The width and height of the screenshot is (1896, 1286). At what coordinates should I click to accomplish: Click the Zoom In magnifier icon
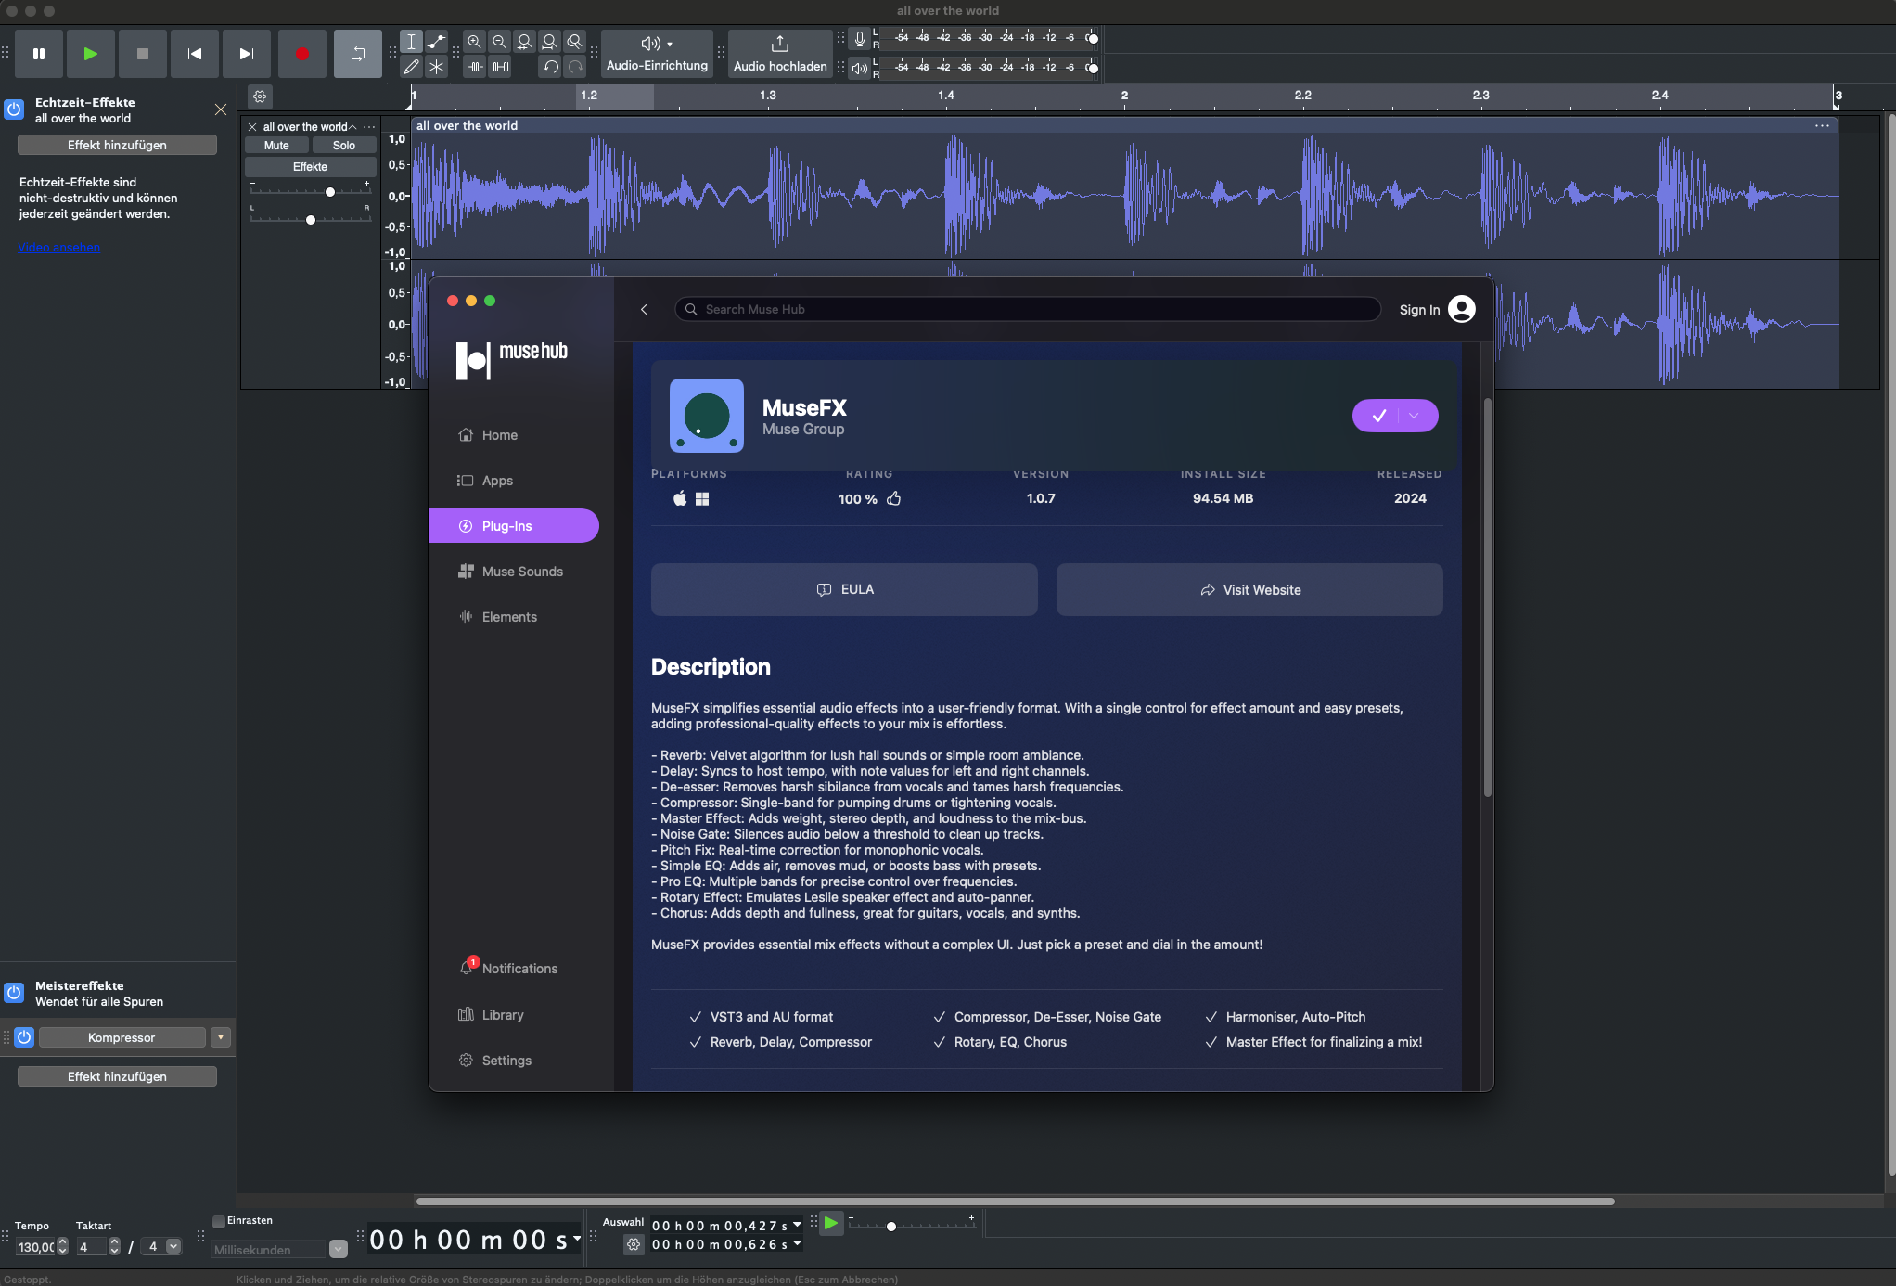tap(475, 42)
